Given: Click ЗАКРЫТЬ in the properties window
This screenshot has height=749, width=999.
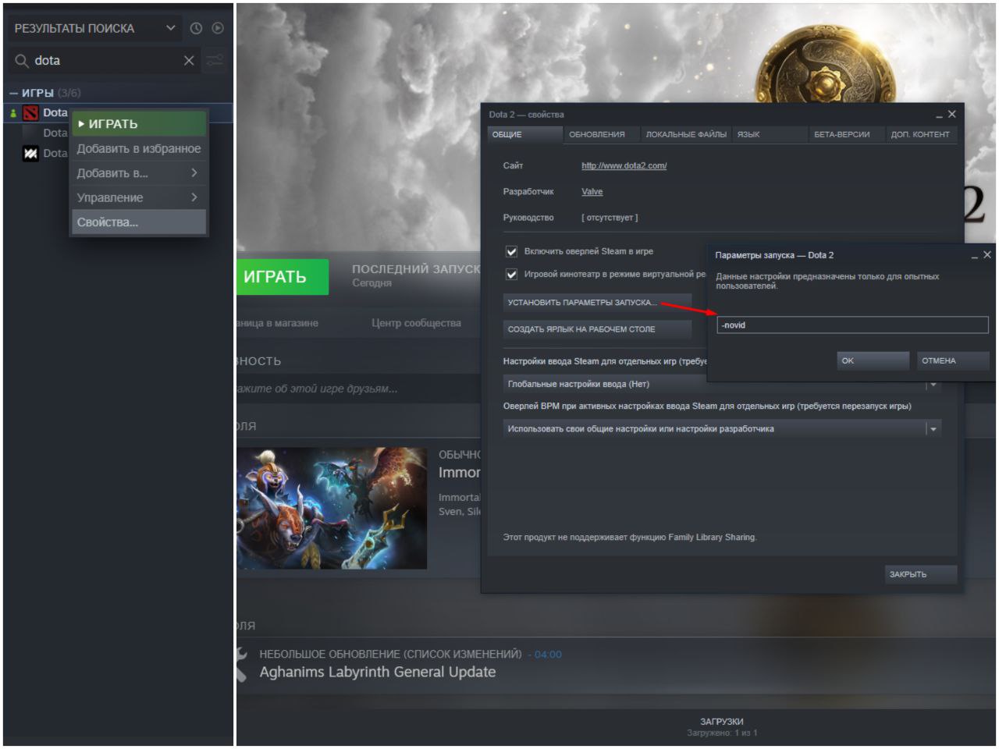Looking at the screenshot, I should (x=921, y=574).
